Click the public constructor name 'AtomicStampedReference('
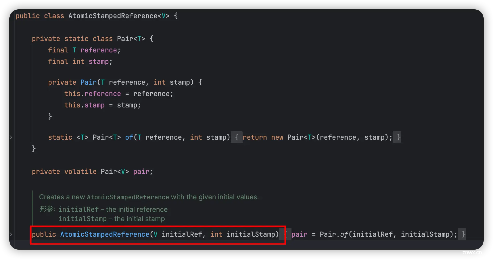This screenshot has width=493, height=259. (x=107, y=234)
